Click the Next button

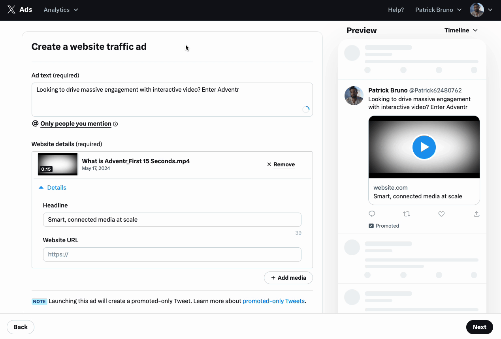[480, 327]
